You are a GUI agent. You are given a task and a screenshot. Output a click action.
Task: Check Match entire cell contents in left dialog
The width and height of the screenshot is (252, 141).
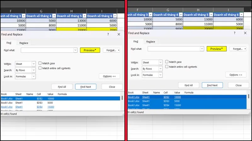click(40, 68)
